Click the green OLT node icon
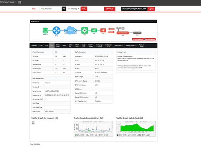This screenshot has height=148, width=201. 84,30
